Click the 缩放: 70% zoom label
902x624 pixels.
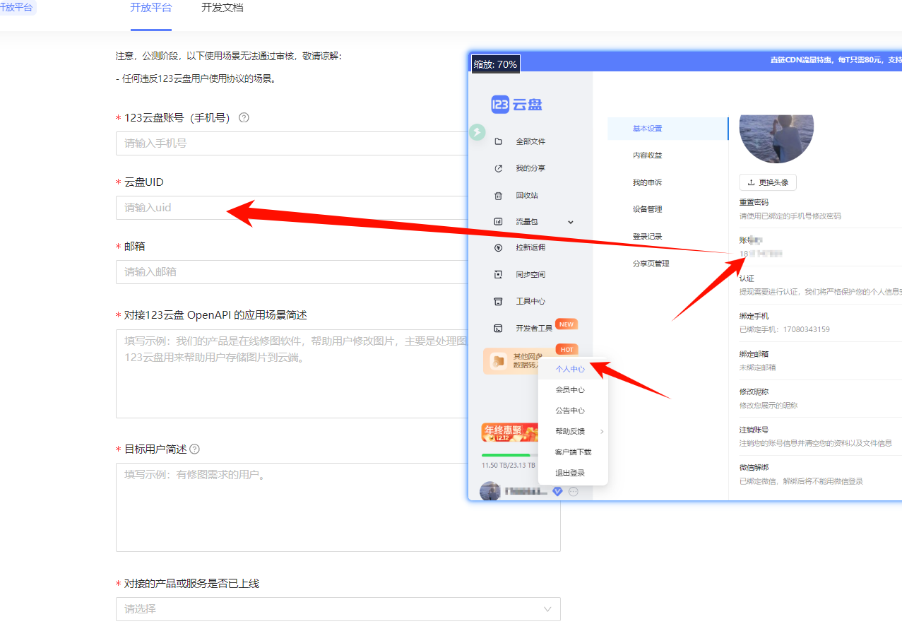pyautogui.click(x=495, y=64)
